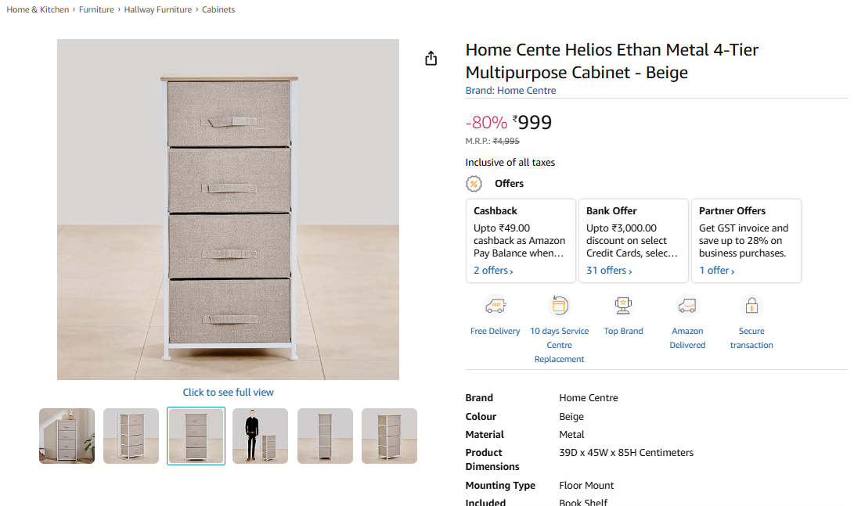Select first thumbnail with cabinet and plant
The height and width of the screenshot is (506, 854).
(67, 436)
